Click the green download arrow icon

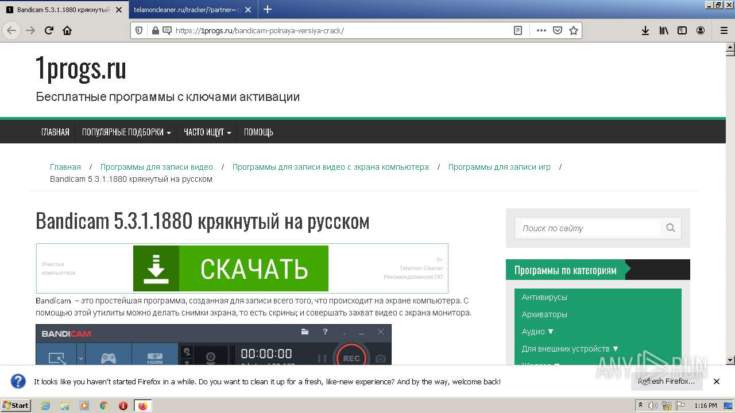click(156, 268)
